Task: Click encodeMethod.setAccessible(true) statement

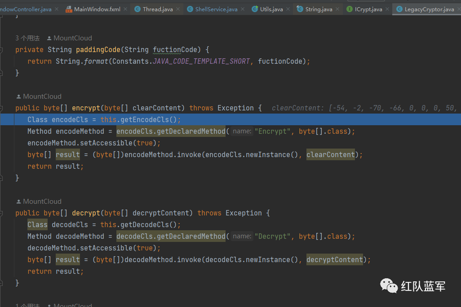Action: 94,143
